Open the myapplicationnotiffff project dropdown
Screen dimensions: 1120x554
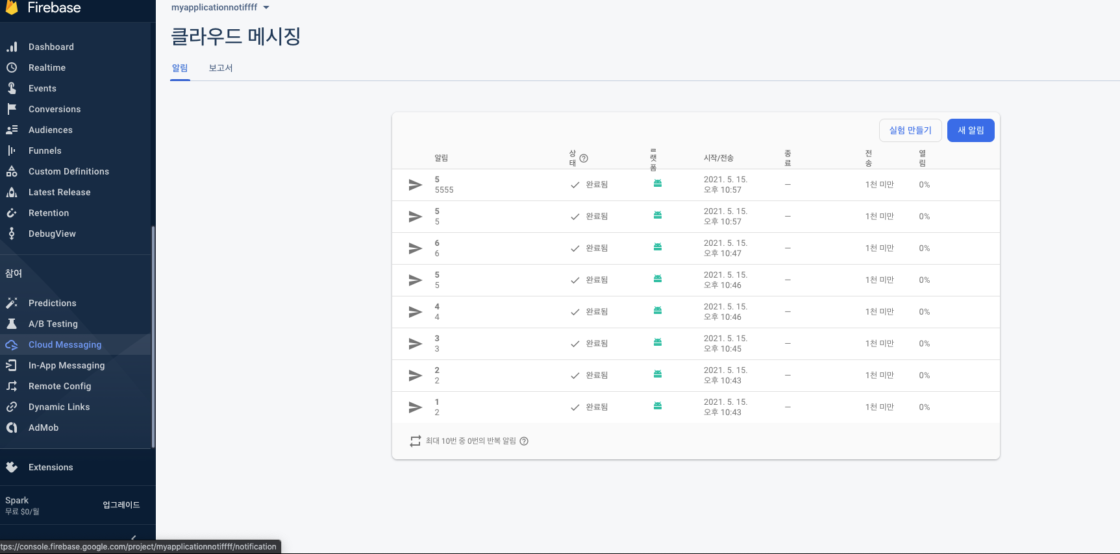pyautogui.click(x=220, y=7)
